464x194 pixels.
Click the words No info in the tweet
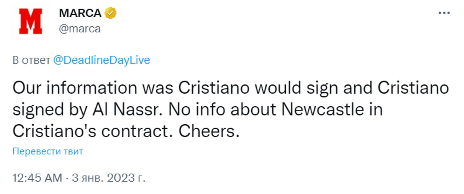pos(197,110)
